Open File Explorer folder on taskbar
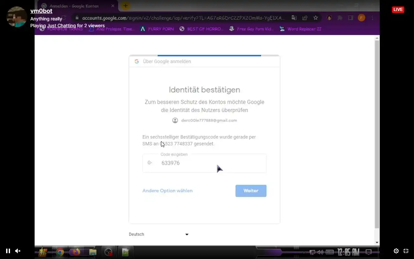Screen dimensions: 414x259 93,252
